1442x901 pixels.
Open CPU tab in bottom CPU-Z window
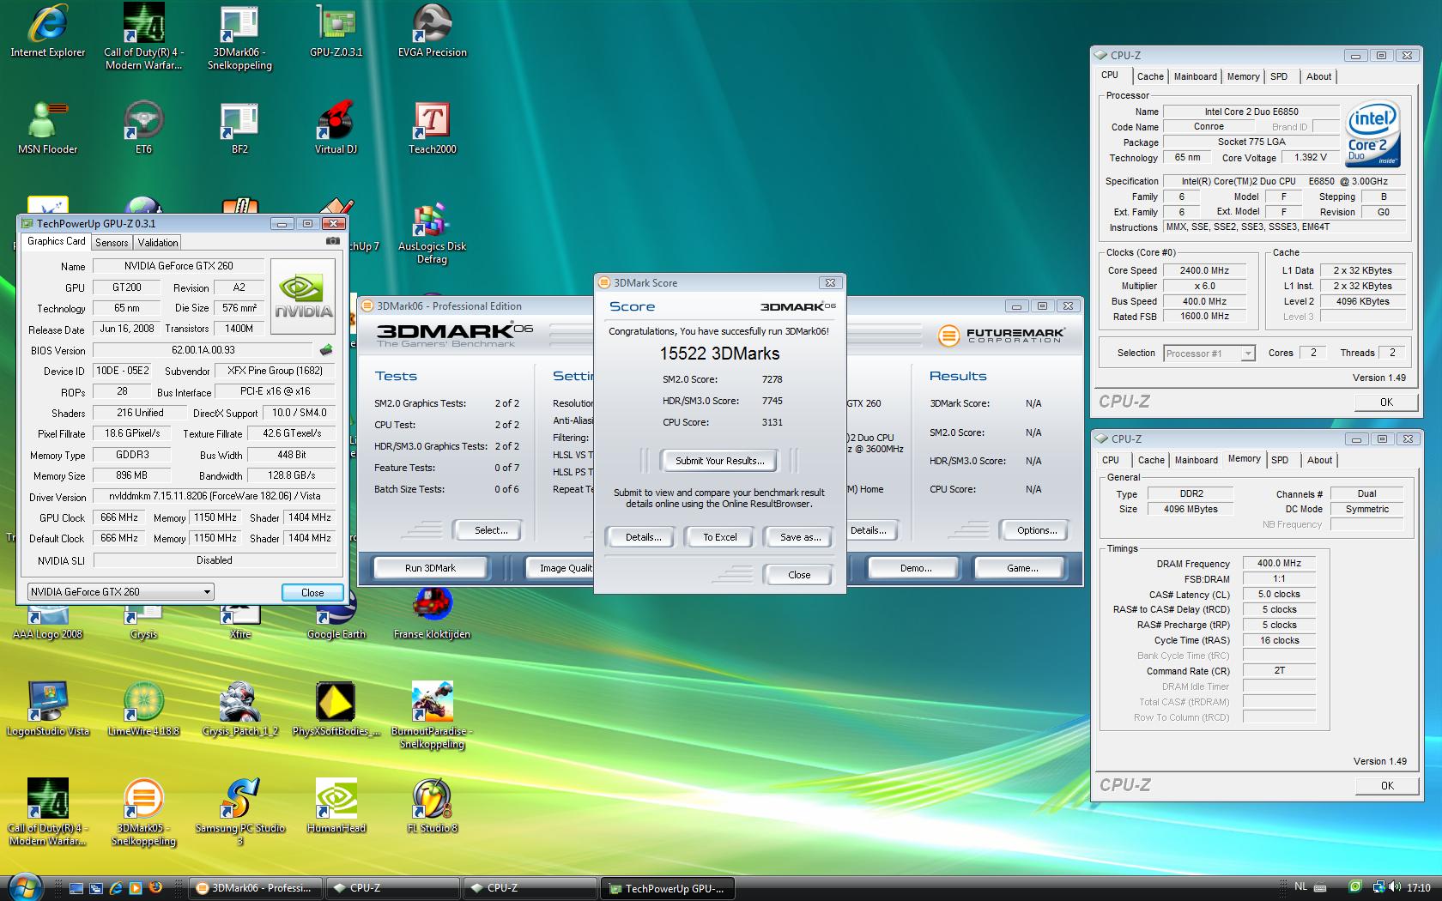pos(1111,460)
